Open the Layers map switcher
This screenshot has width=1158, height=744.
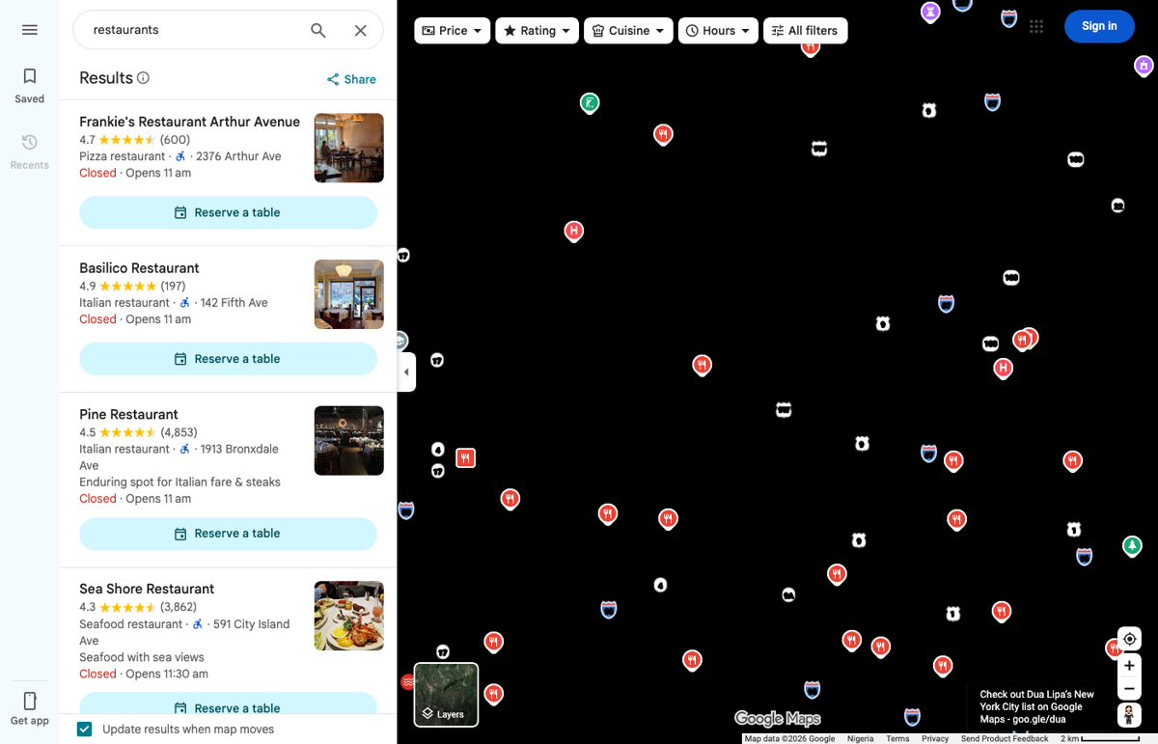click(x=446, y=695)
